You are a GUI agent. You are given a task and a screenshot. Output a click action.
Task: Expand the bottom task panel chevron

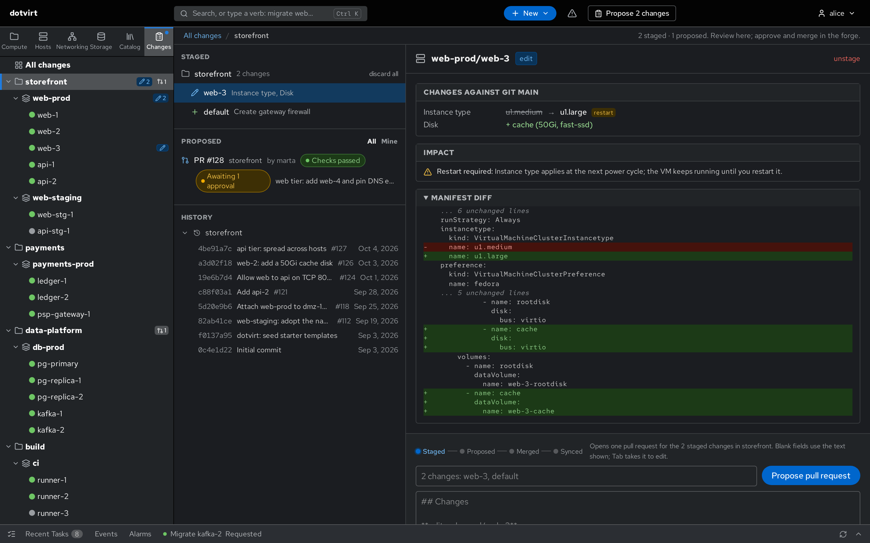click(x=859, y=534)
